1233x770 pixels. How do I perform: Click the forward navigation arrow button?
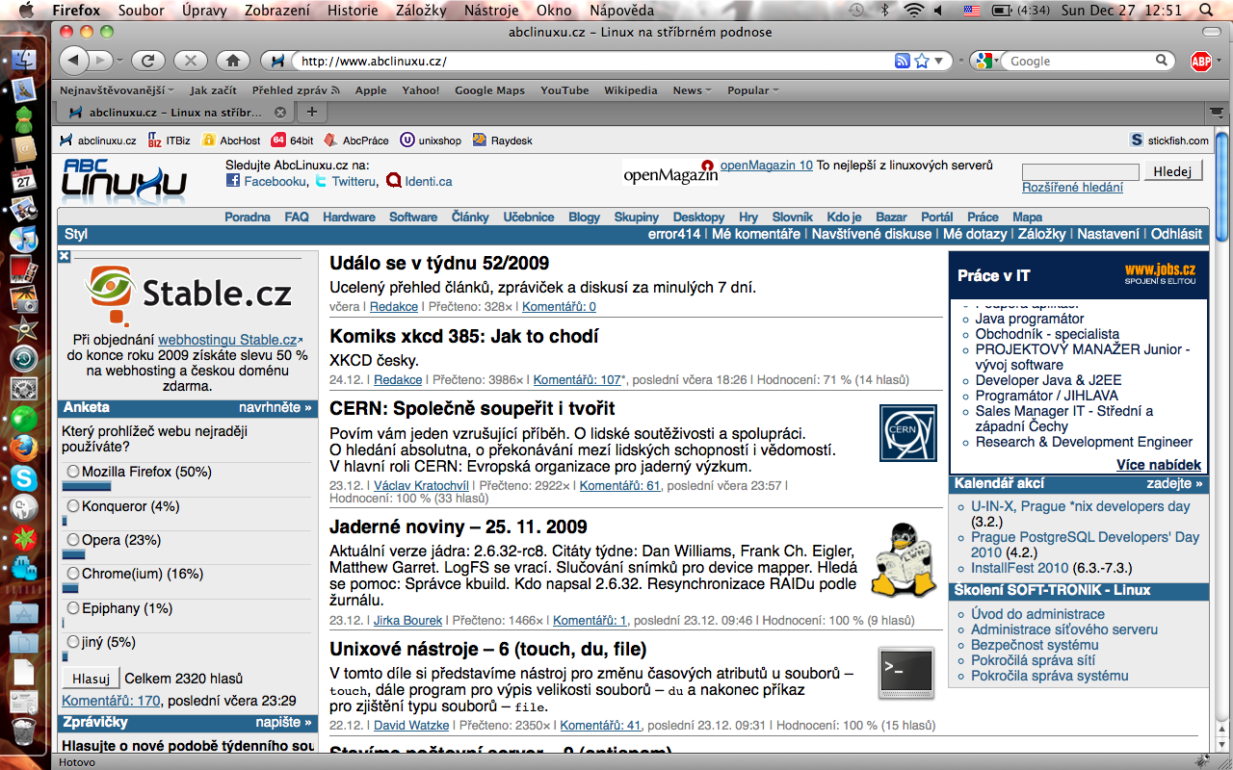click(99, 61)
